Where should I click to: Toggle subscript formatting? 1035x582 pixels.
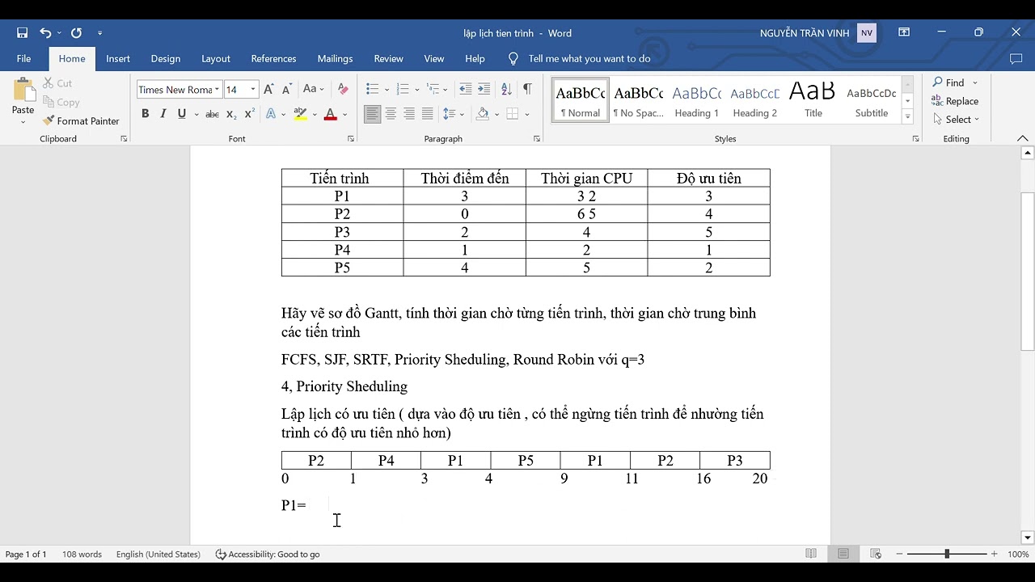231,114
